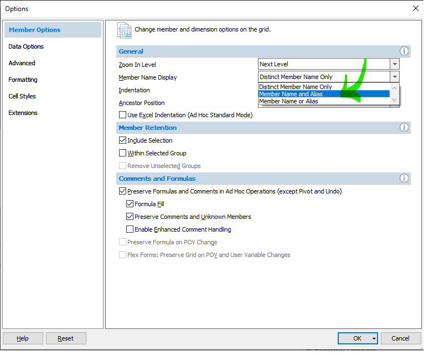
Task: Open the Advanced options page
Action: coord(22,63)
